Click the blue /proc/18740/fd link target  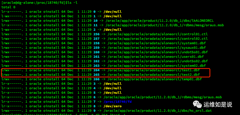(117, 102)
